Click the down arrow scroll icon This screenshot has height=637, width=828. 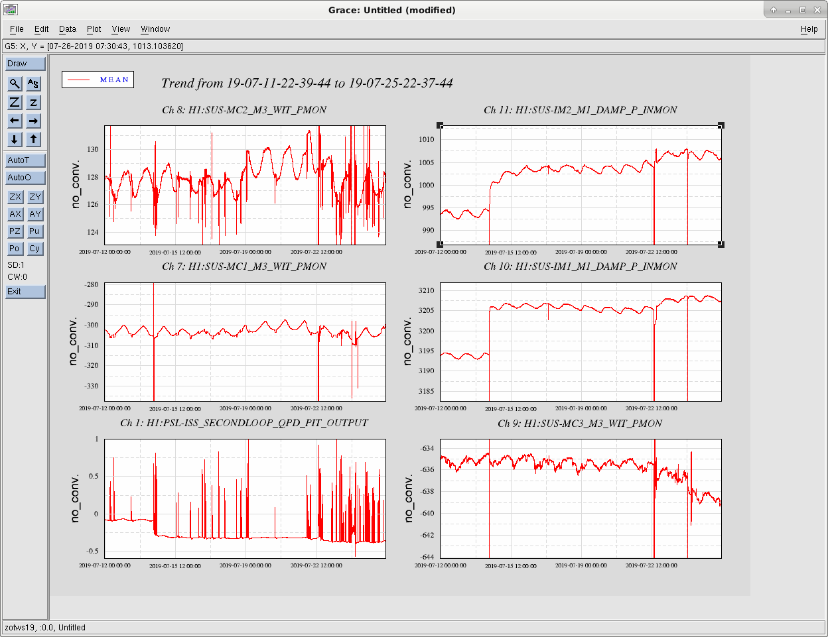pos(15,139)
